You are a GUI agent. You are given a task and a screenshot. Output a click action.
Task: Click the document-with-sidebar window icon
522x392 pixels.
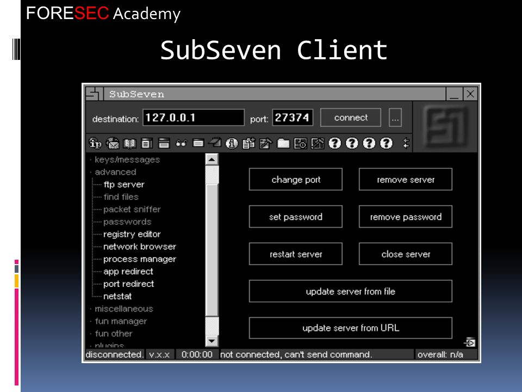[147, 143]
